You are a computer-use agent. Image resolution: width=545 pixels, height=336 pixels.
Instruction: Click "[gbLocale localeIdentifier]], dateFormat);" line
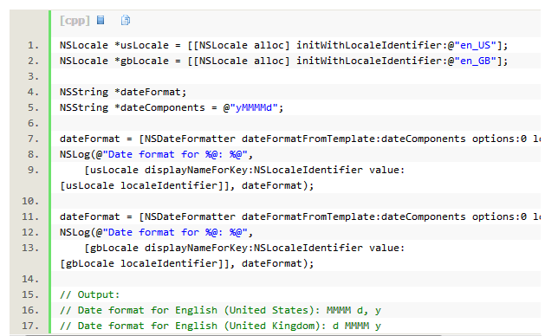click(x=186, y=263)
